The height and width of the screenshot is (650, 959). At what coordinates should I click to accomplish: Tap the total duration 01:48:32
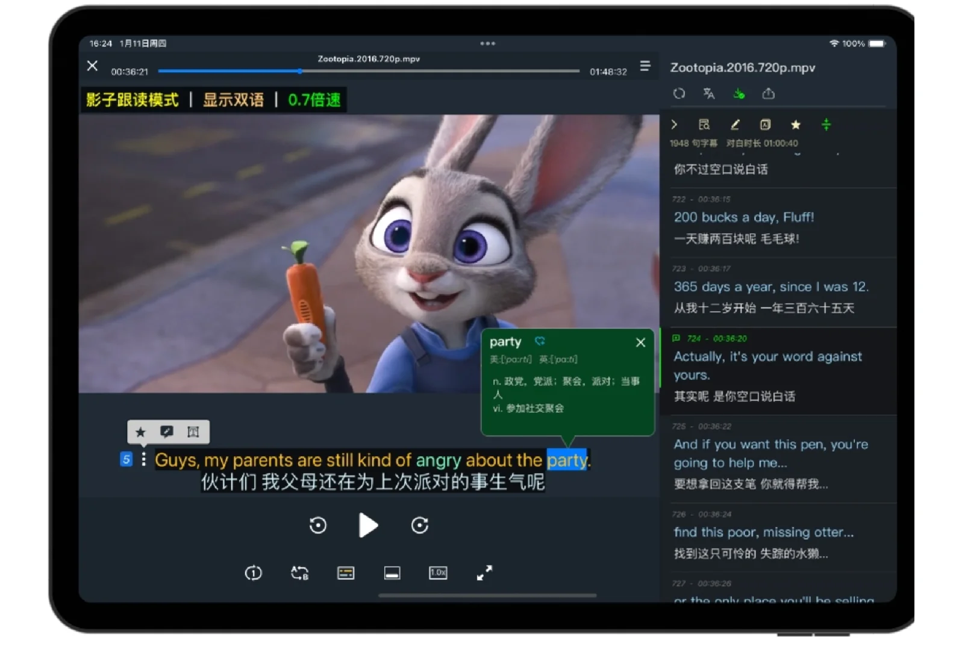pos(608,72)
